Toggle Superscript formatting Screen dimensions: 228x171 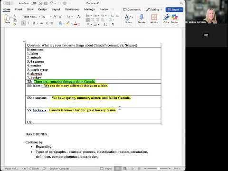(52, 23)
